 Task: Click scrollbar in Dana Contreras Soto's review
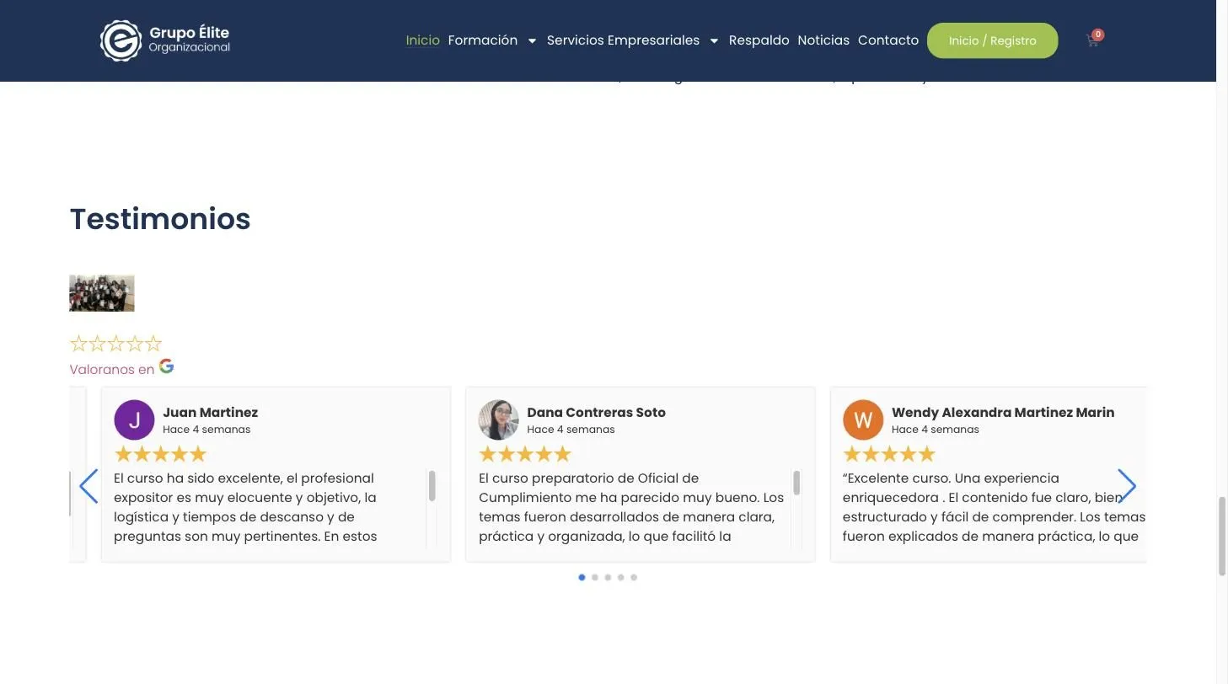pos(796,483)
